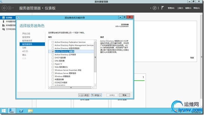Check 传真服务器 role
Viewport: 204px width, 115px height.
[x=53, y=79]
